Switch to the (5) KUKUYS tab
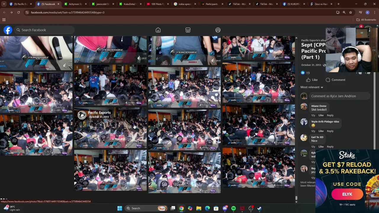 [293, 4]
